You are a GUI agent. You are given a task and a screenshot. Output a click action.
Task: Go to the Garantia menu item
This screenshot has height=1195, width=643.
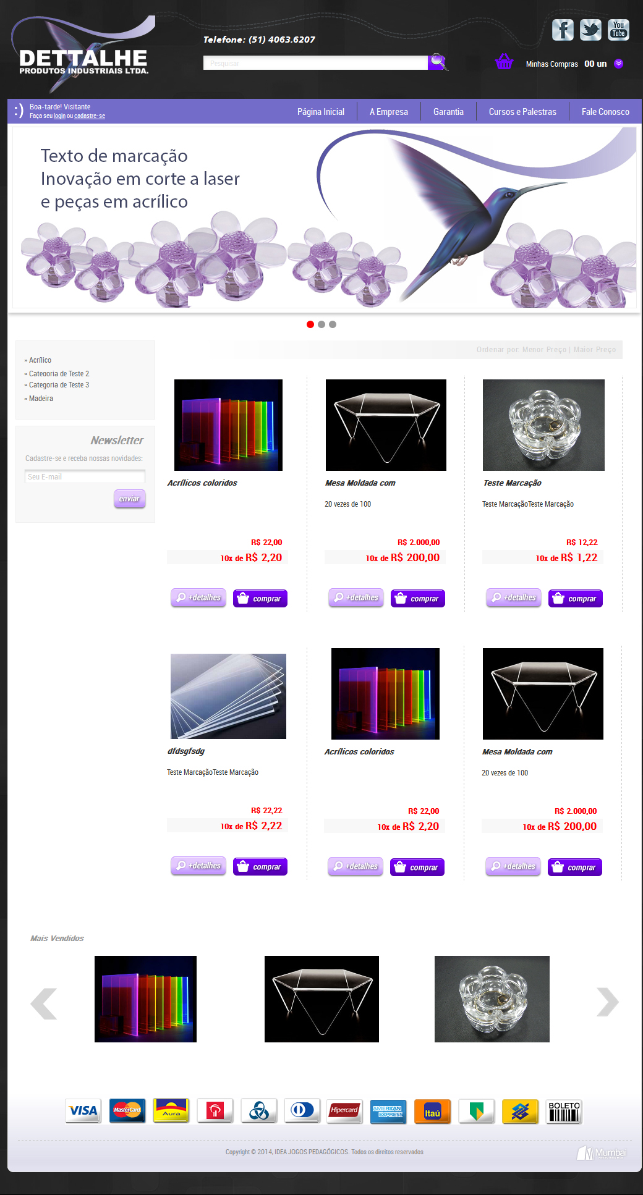click(448, 112)
